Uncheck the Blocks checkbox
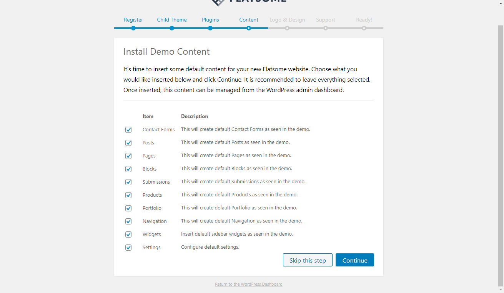 [x=128, y=169]
